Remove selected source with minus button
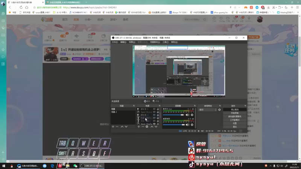The image size is (301, 169). [x=143, y=127]
